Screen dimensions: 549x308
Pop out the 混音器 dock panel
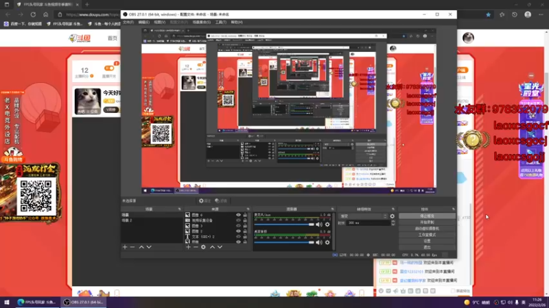332,209
